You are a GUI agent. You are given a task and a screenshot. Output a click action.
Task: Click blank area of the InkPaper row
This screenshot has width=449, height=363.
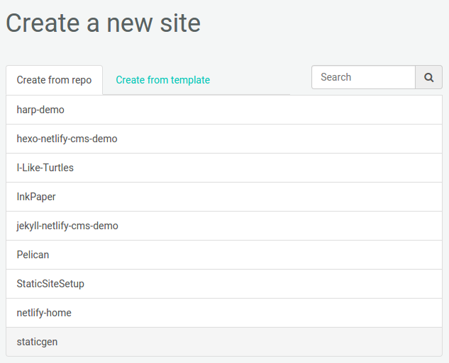pyautogui.click(x=284, y=197)
